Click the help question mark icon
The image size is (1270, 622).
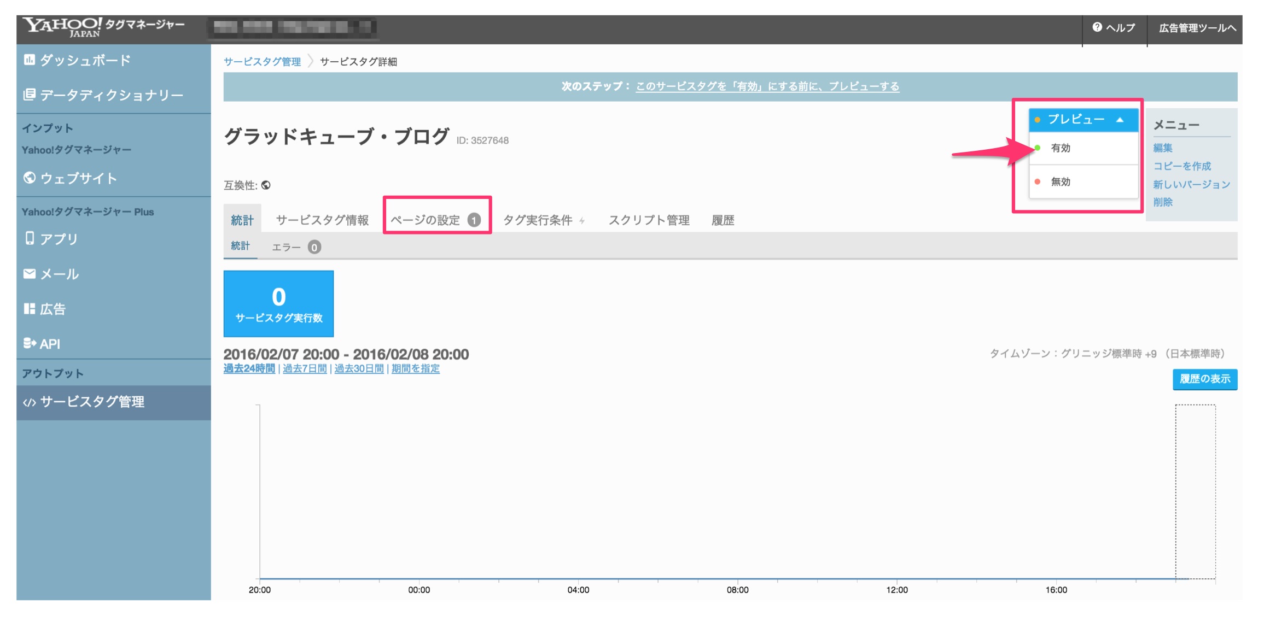1097,27
